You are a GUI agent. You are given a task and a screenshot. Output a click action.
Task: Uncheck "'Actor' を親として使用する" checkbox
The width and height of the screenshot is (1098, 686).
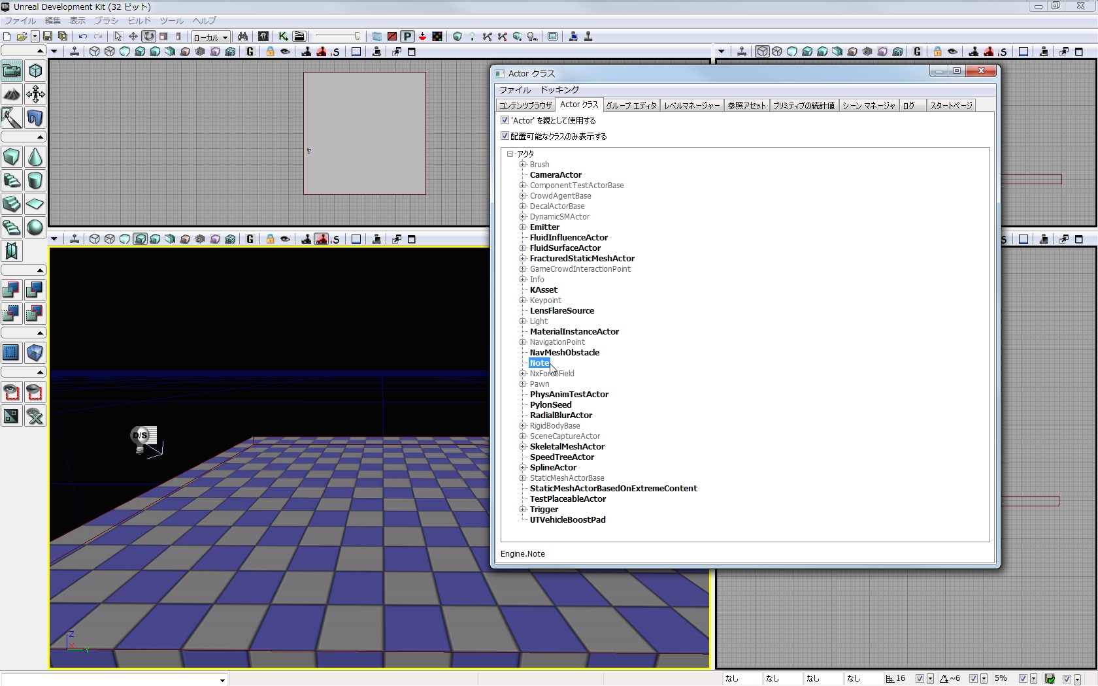coord(505,120)
